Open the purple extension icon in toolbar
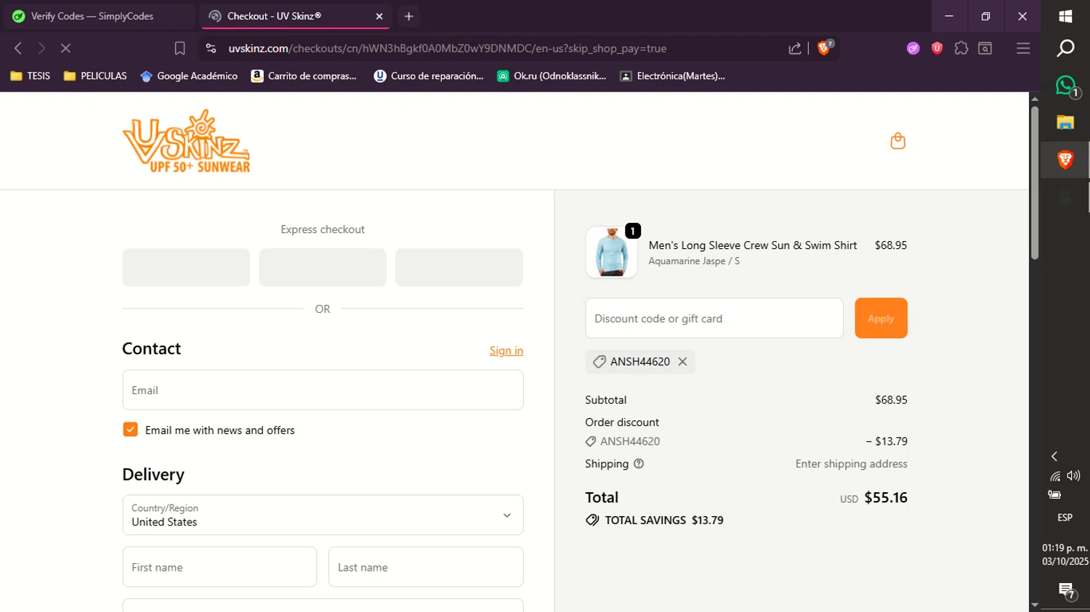The height and width of the screenshot is (612, 1090). pos(913,49)
